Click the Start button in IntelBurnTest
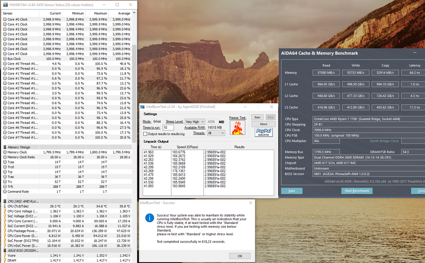425x263 pixels. [x=257, y=117]
